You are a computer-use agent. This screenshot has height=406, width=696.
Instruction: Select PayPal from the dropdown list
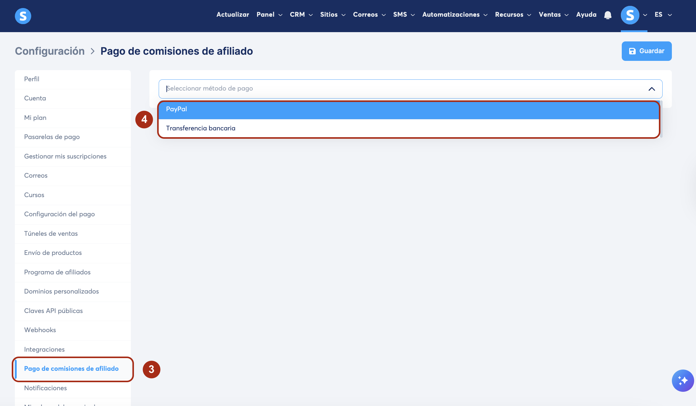(x=408, y=109)
